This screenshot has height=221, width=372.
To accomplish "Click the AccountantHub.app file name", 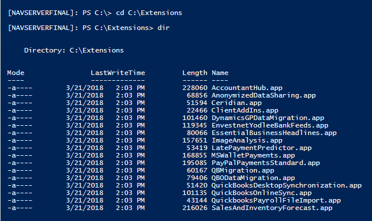I will tap(247, 88).
